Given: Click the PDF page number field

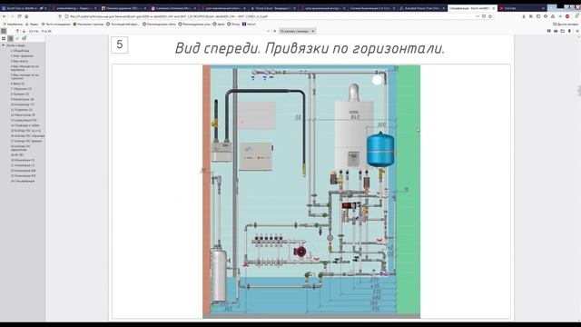Looking at the screenshot, I should 34,31.
